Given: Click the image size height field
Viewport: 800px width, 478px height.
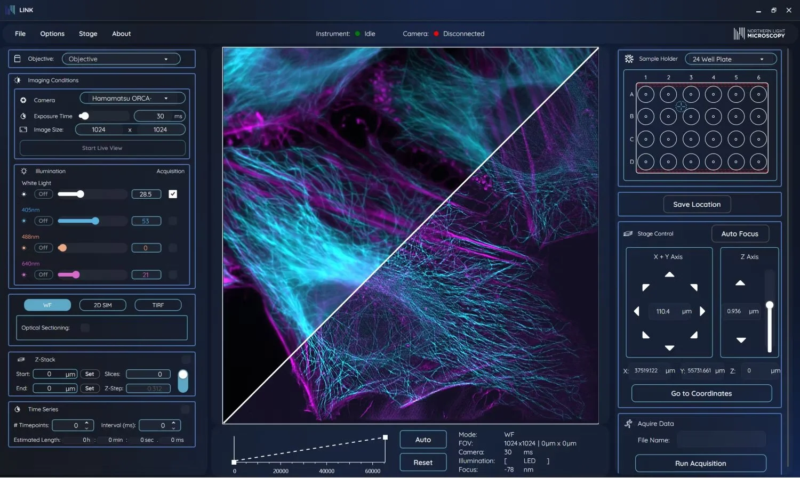Looking at the screenshot, I should tap(160, 129).
